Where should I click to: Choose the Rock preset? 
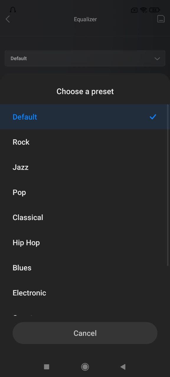(85, 142)
